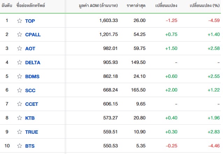Mark BTS with the star icon
Viewport: 223px width, 154px height.
20,146
